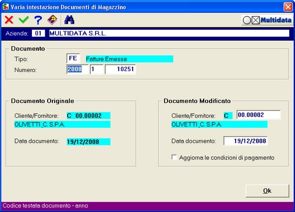The width and height of the screenshot is (295, 212).
Task: Confirm with the green checkmark icon
Action: click(24, 20)
